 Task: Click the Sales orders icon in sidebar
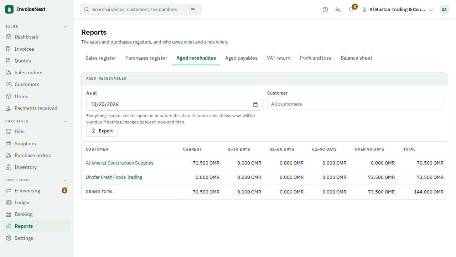pos(9,72)
